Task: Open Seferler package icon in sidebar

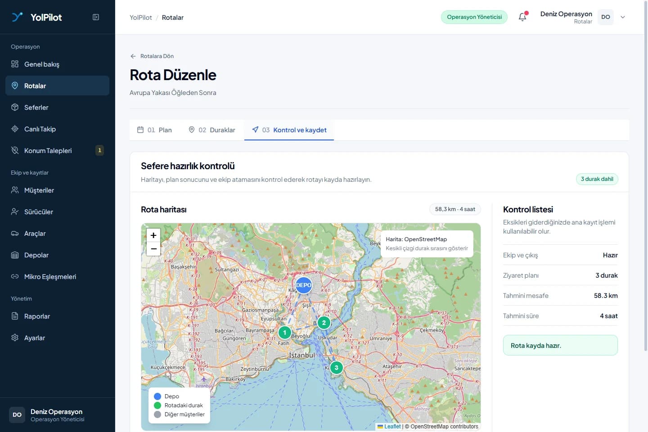Action: pos(15,107)
